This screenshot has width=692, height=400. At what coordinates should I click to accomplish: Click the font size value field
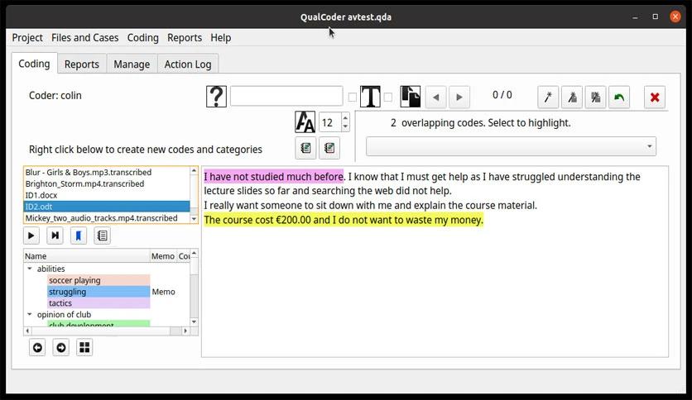(330, 122)
